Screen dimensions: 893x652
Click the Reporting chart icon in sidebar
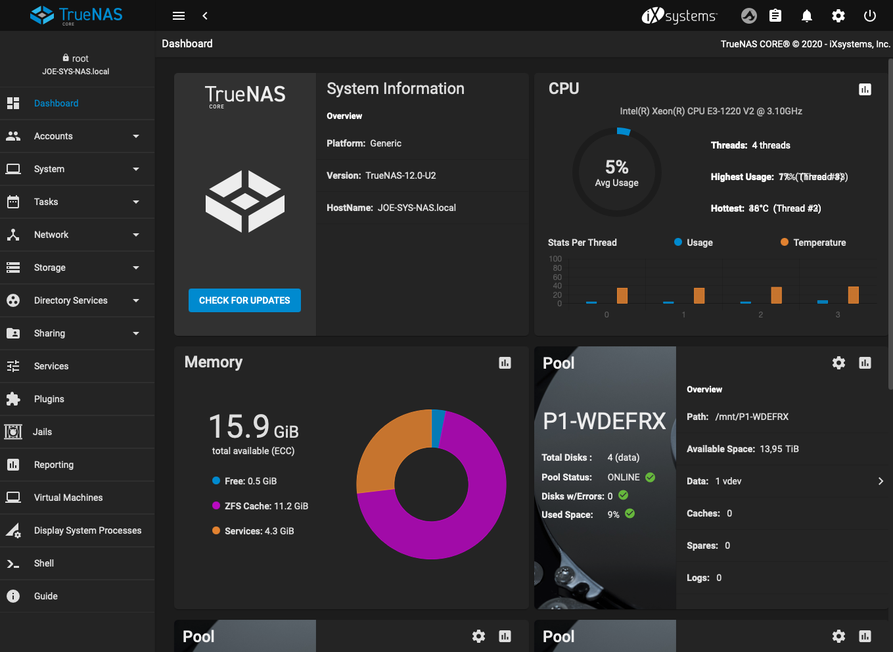13,465
